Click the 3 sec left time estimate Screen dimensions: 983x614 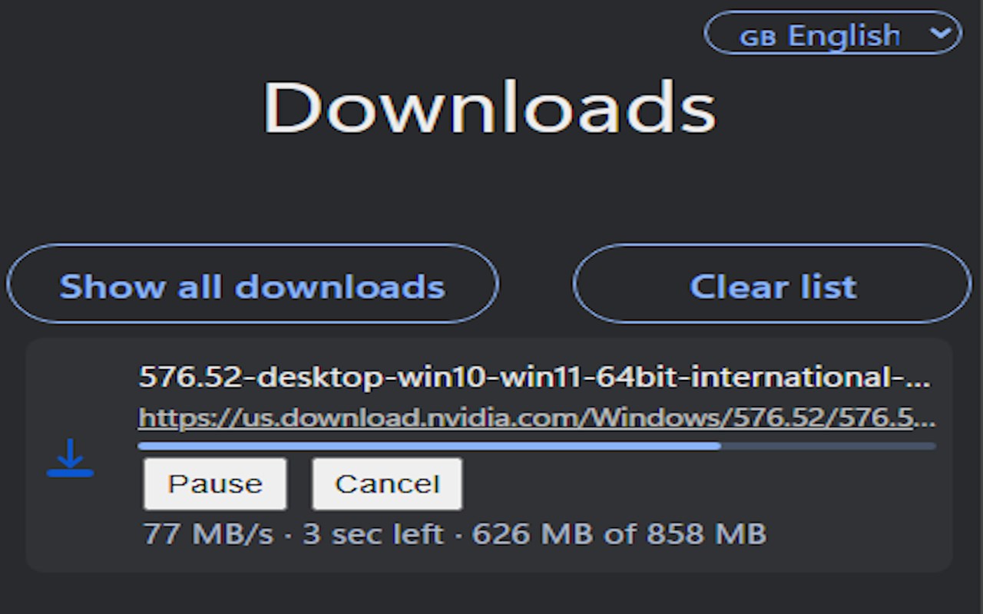click(373, 534)
